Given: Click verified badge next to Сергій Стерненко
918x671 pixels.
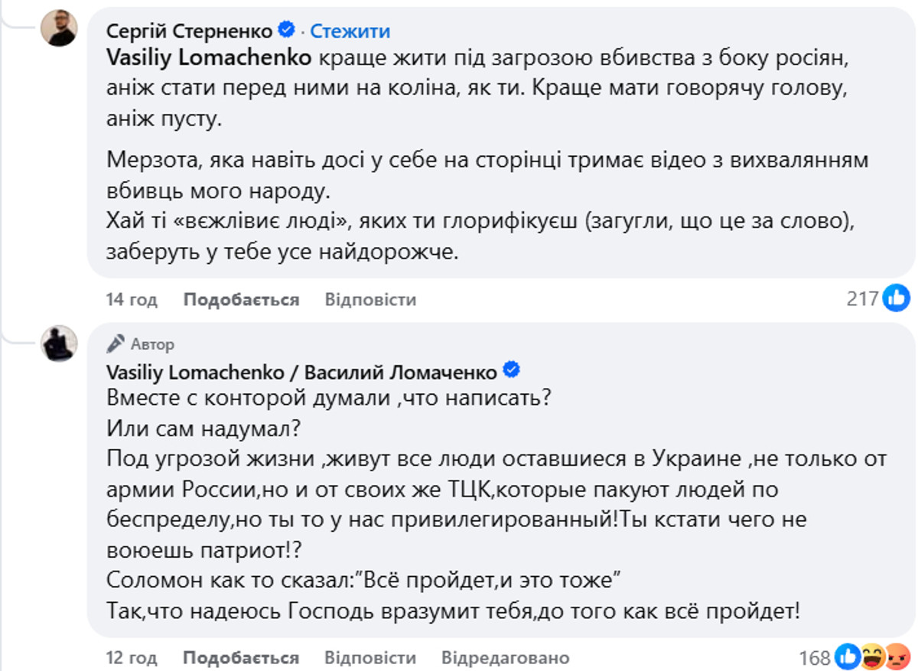Looking at the screenshot, I should point(287,31).
